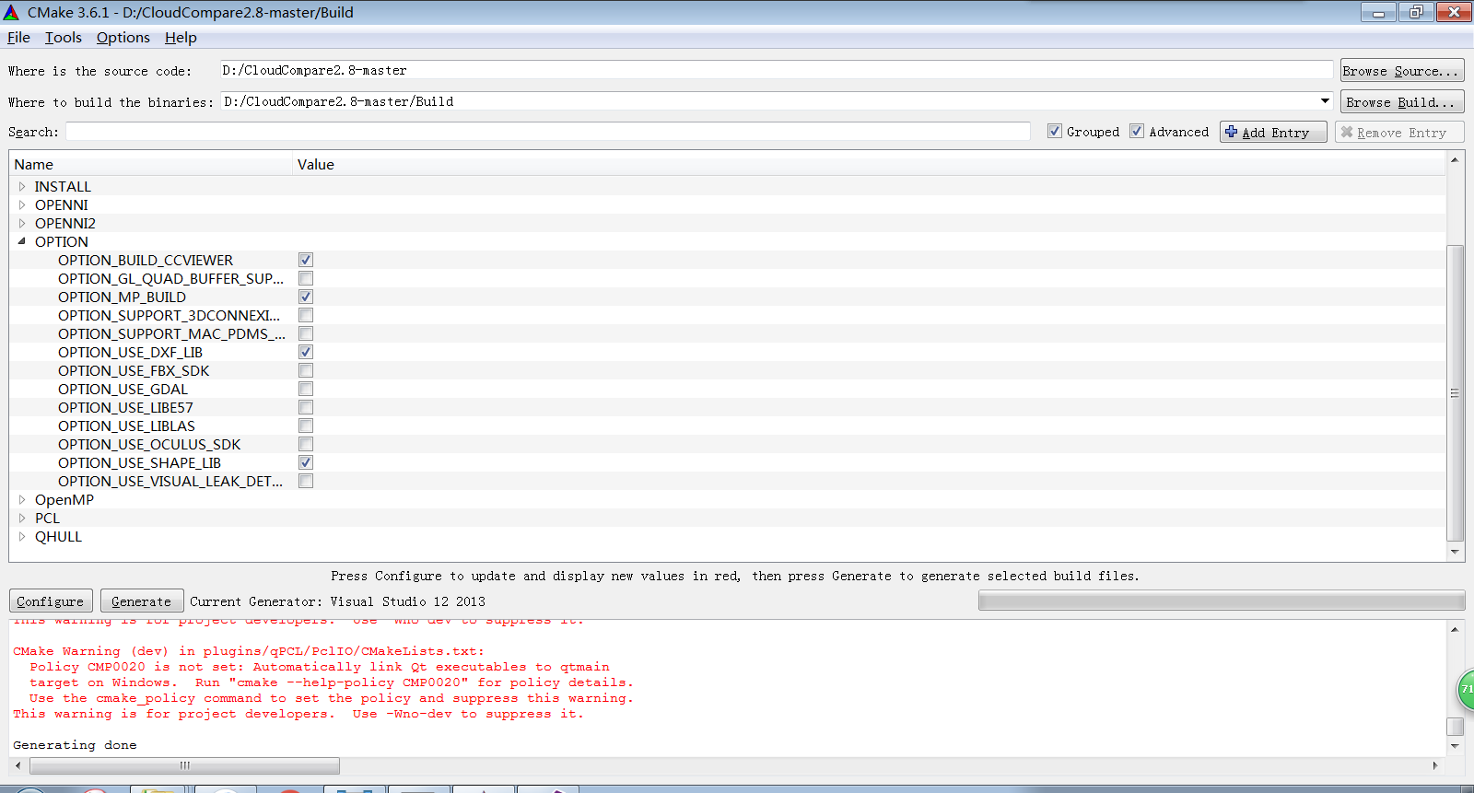Click the Remove Entry button
The width and height of the screenshot is (1474, 793).
[x=1399, y=132]
